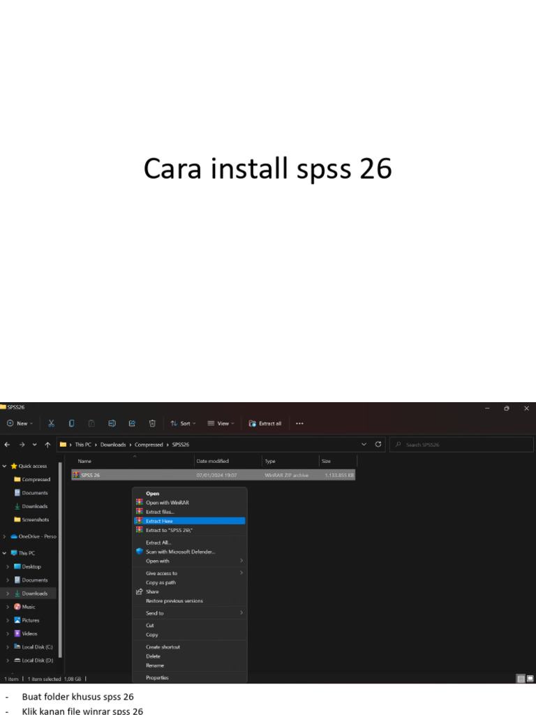Select Music in the navigation pane
This screenshot has height=715, width=536.
pos(24,607)
